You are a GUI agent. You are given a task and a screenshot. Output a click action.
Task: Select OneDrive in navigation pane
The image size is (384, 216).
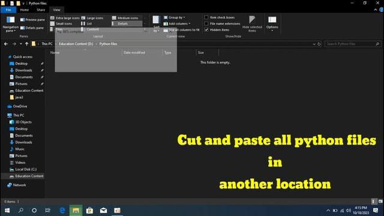point(20,106)
